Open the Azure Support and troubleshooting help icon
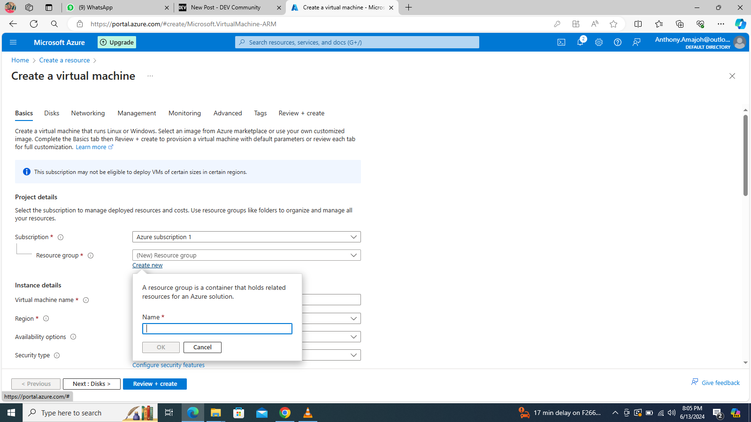This screenshot has height=422, width=751. pyautogui.click(x=618, y=42)
